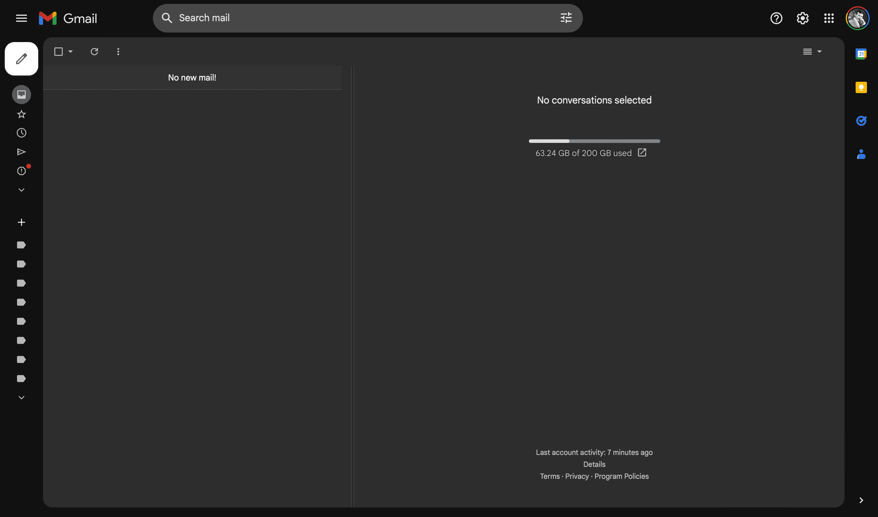Show search options filter icon

[566, 18]
